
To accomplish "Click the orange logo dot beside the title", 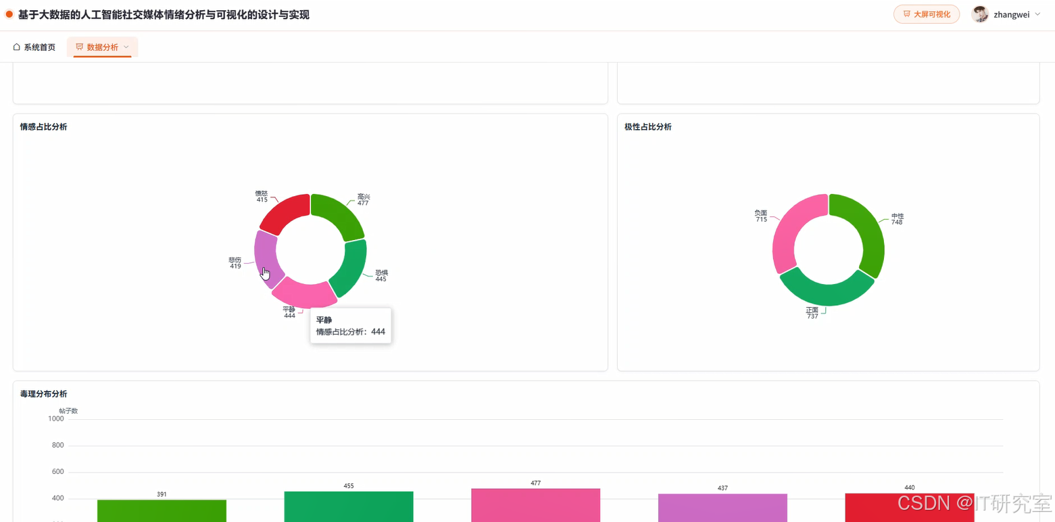I will pyautogui.click(x=9, y=14).
